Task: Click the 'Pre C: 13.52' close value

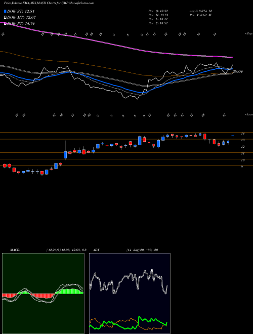Action: 158,23
